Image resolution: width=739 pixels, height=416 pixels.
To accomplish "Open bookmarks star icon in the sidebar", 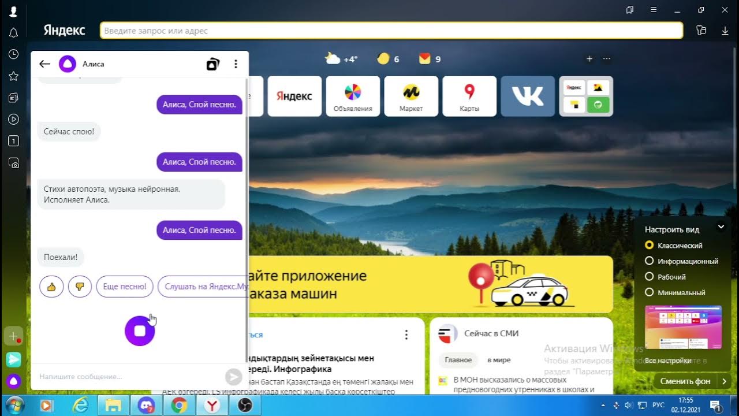I will point(14,76).
